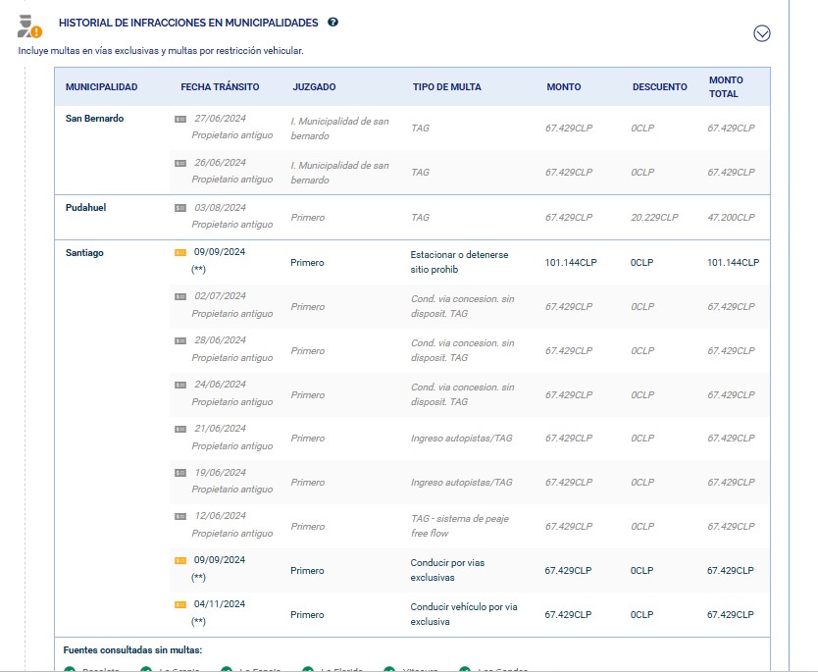Select the gray card icon beside 02/07/2024
Viewport: 818px width, 672px height.
180,296
